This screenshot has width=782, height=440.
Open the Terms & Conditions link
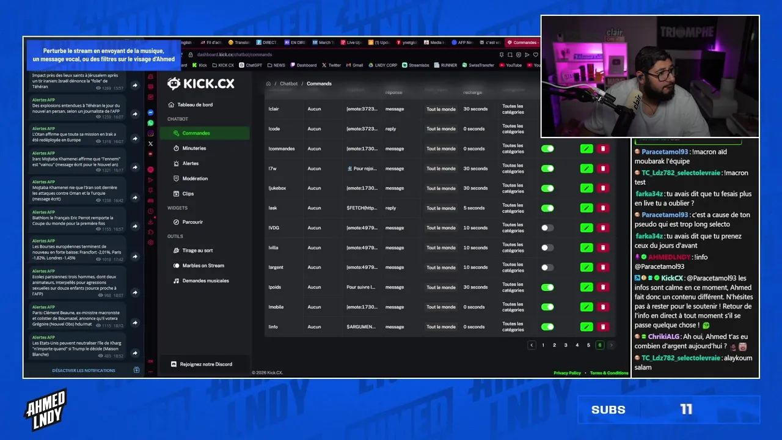tap(609, 373)
